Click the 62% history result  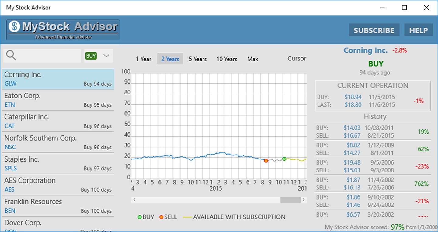tap(423, 149)
